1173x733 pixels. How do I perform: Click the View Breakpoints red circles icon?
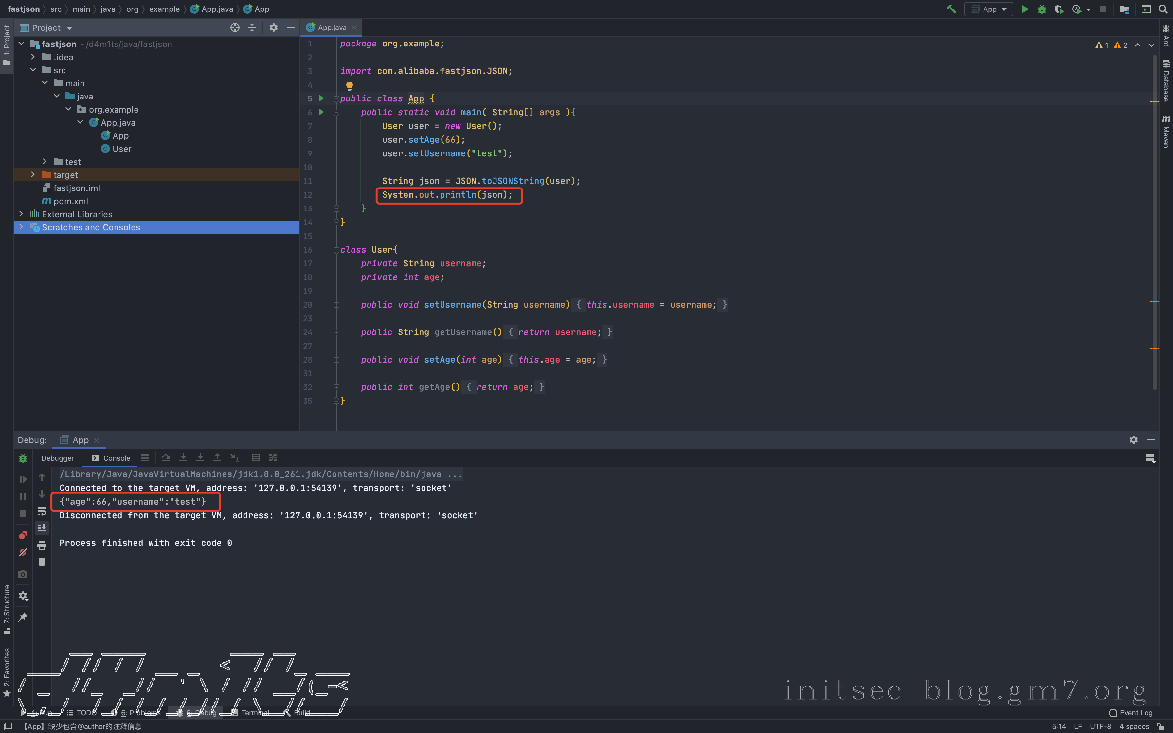point(23,535)
